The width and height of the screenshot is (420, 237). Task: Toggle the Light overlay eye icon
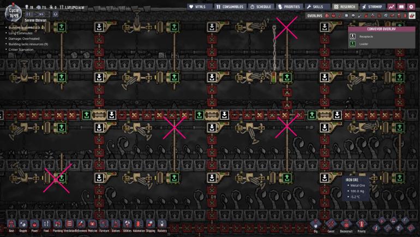[353, 16]
